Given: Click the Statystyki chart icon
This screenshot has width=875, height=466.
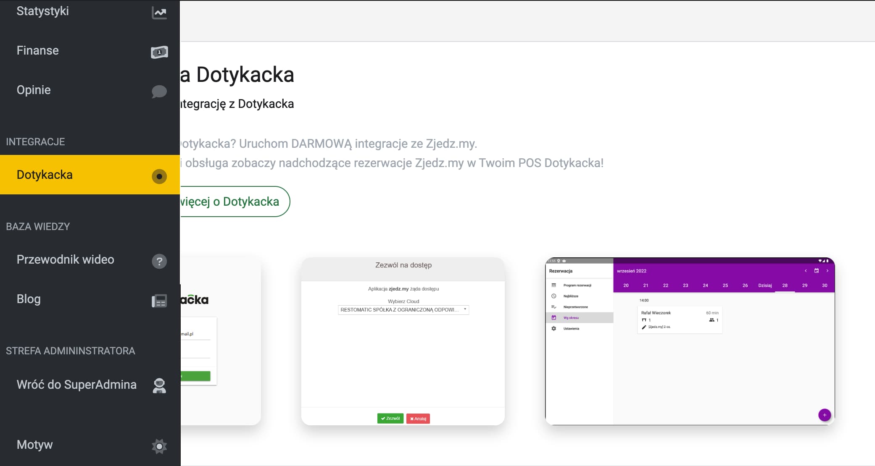Looking at the screenshot, I should (159, 13).
